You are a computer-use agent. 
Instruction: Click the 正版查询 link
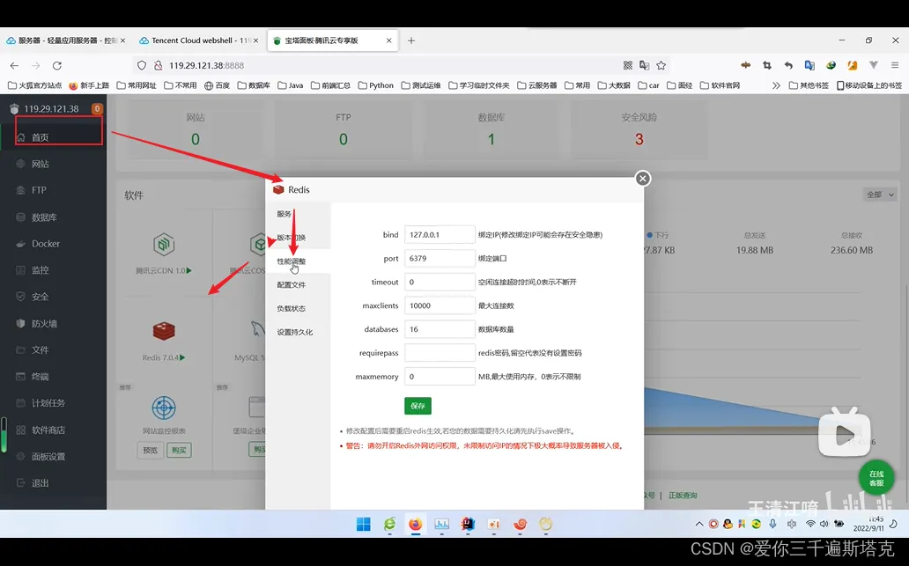683,496
